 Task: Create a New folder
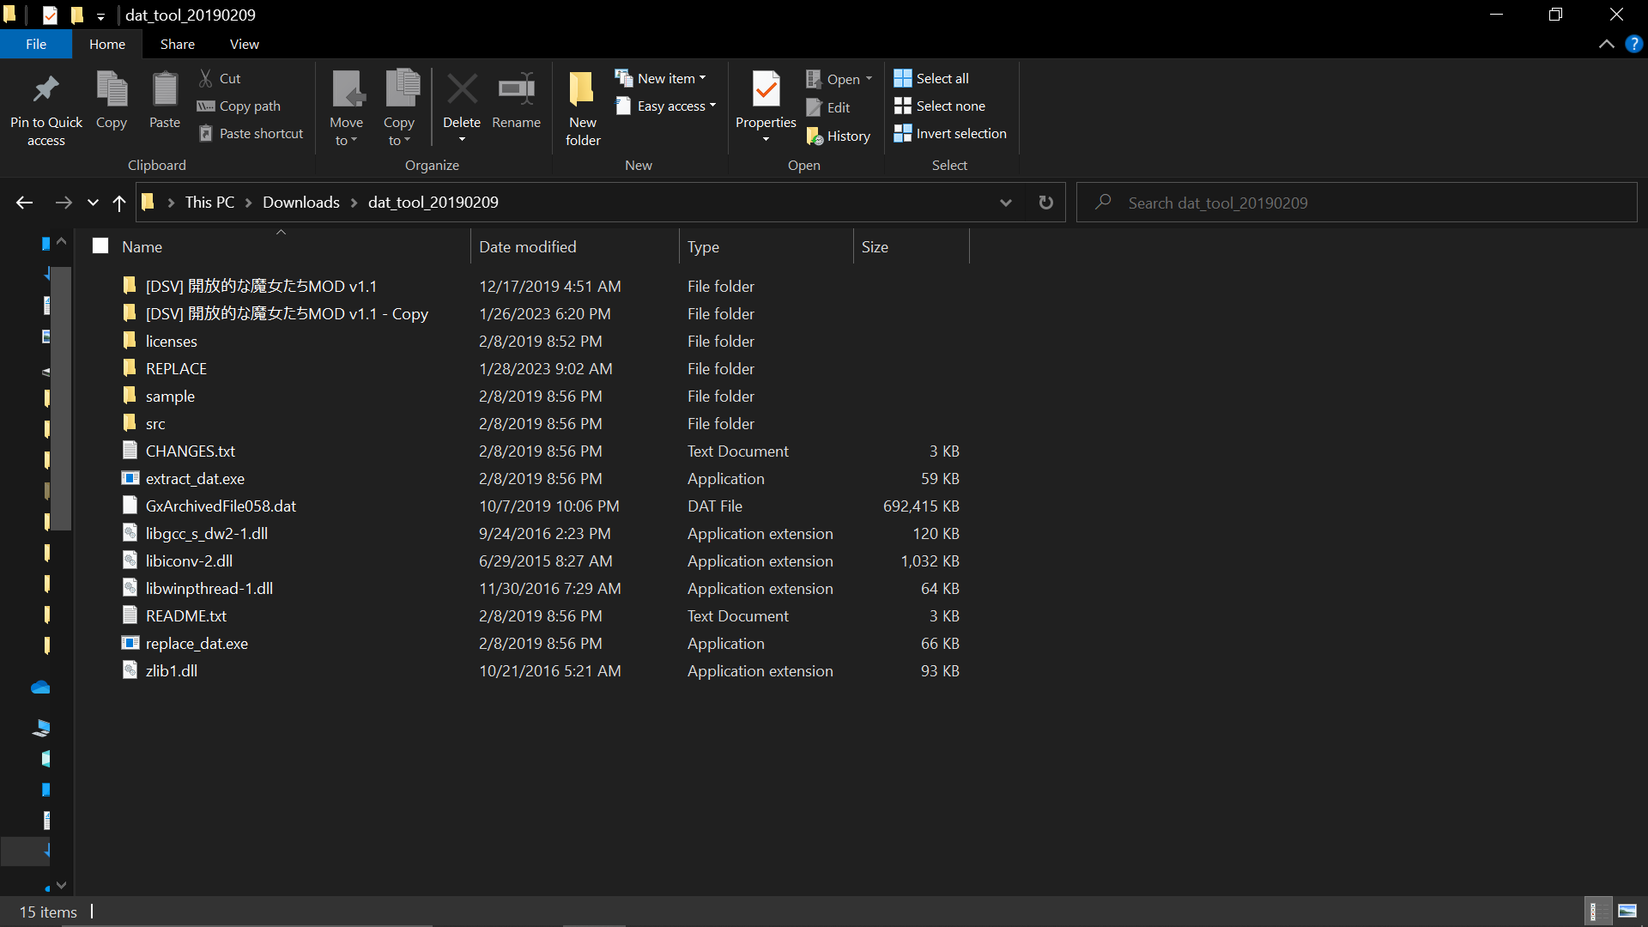click(x=582, y=106)
